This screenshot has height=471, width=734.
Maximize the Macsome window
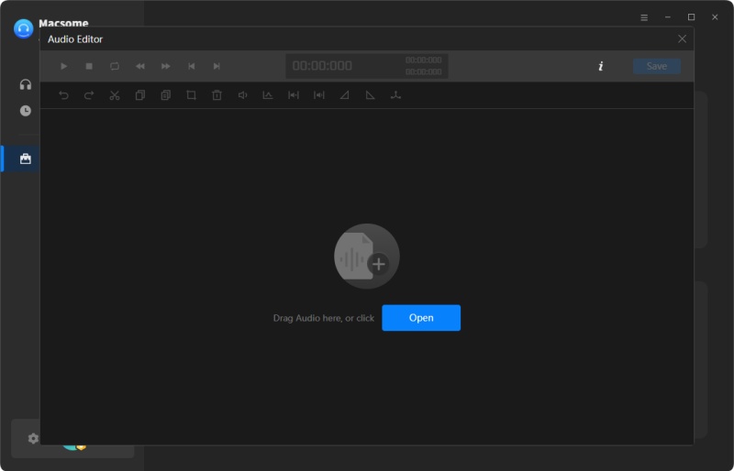click(x=691, y=17)
